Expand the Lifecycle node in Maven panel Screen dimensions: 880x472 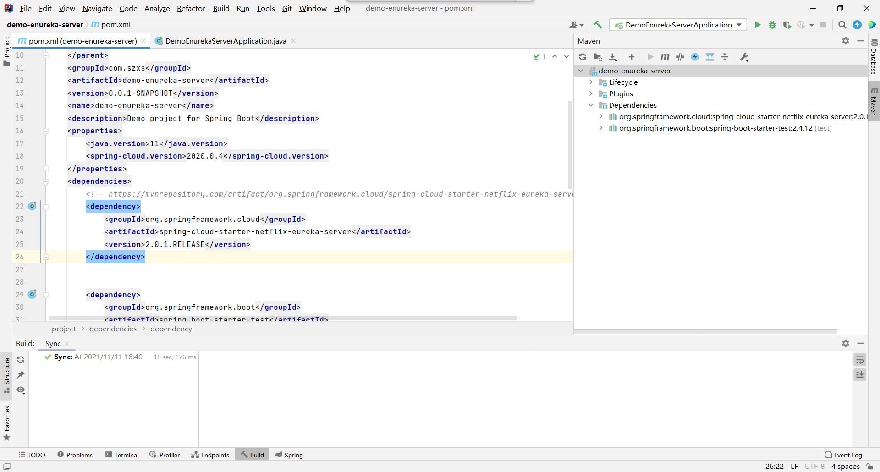pyautogui.click(x=591, y=82)
